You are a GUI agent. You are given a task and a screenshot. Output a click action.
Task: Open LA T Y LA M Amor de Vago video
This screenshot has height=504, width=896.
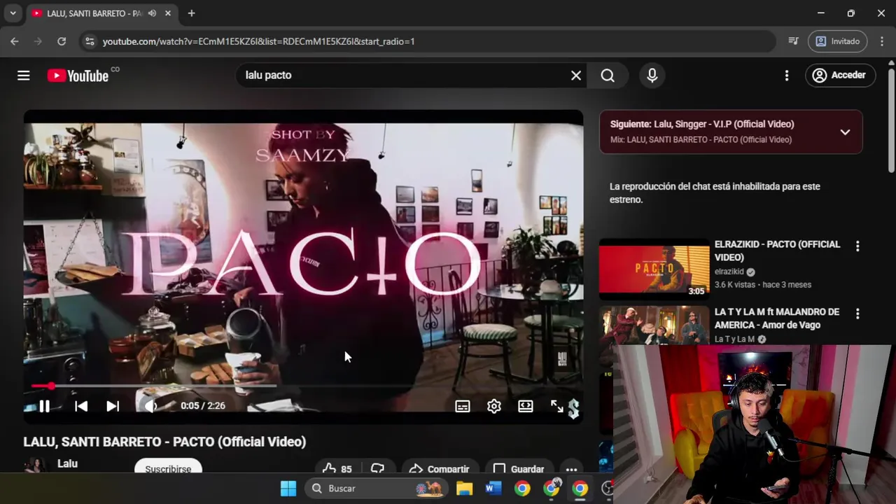click(x=777, y=318)
